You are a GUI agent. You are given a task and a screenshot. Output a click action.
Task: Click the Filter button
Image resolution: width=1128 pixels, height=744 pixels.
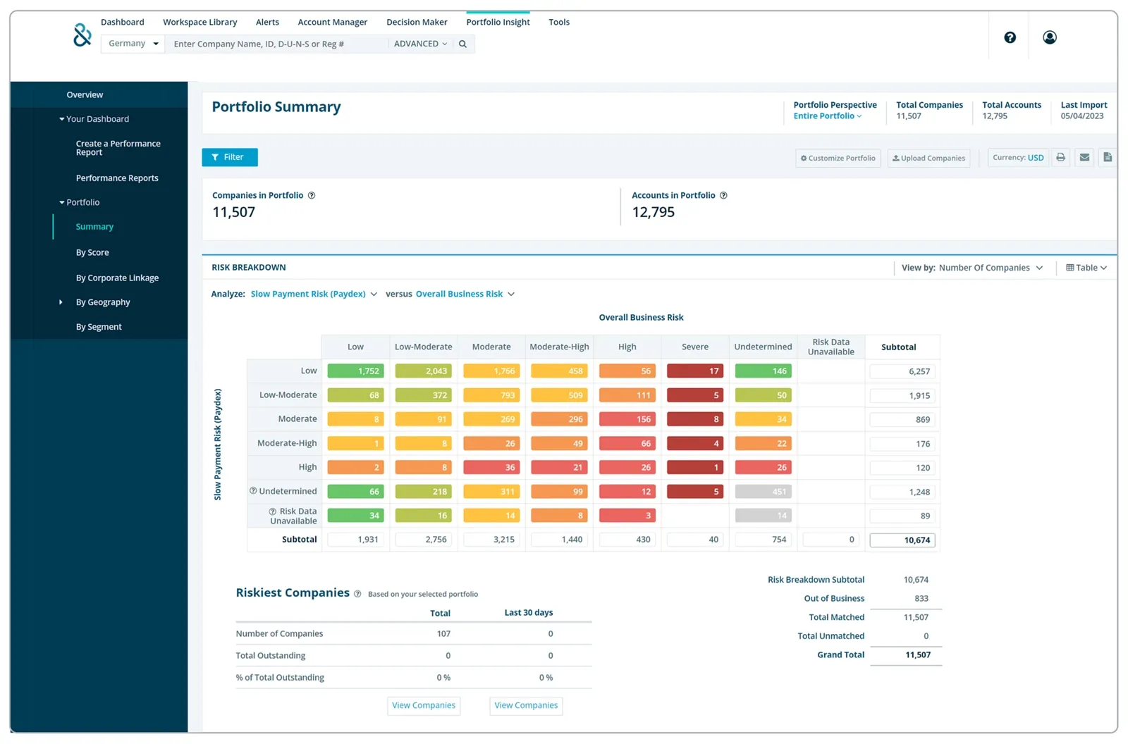230,157
